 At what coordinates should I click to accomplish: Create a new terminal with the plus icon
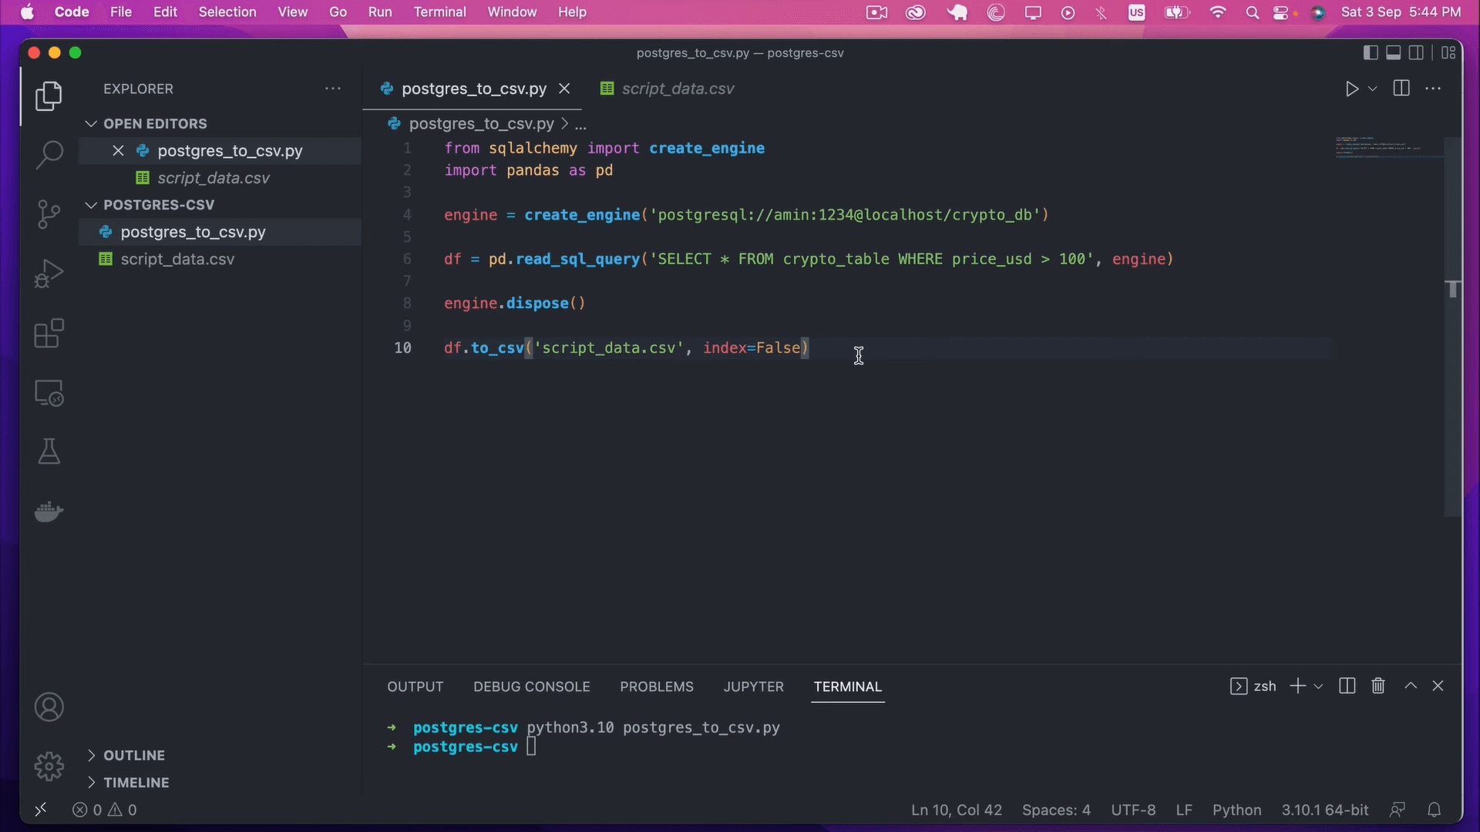pyautogui.click(x=1299, y=686)
